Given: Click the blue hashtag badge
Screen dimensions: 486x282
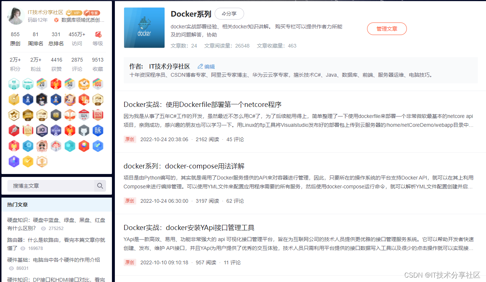Looking at the screenshot, I should (x=28, y=146).
